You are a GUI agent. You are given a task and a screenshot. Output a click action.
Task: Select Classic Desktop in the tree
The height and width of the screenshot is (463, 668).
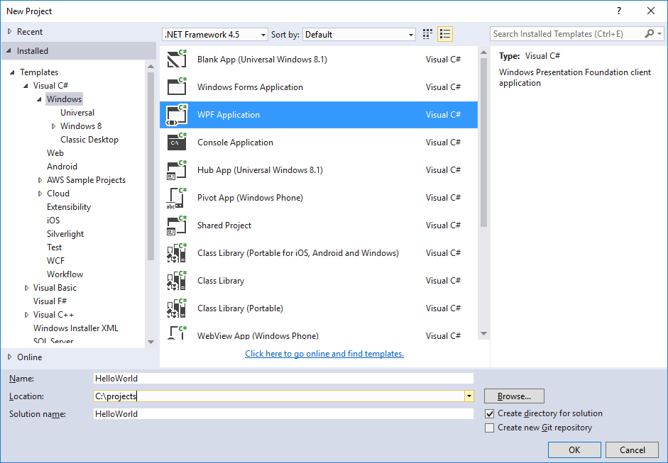tap(89, 140)
